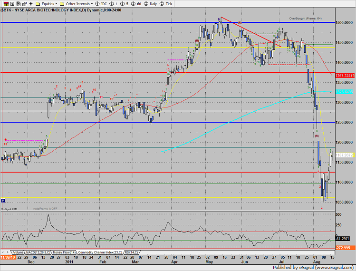Click the Equities folder icon
This screenshot has width=356, height=271.
38,4
